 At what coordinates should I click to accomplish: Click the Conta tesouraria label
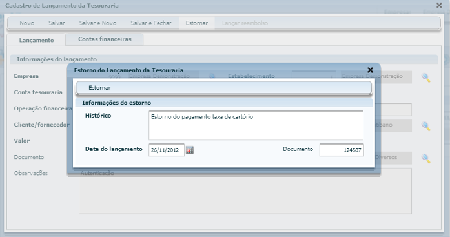pyautogui.click(x=38, y=92)
